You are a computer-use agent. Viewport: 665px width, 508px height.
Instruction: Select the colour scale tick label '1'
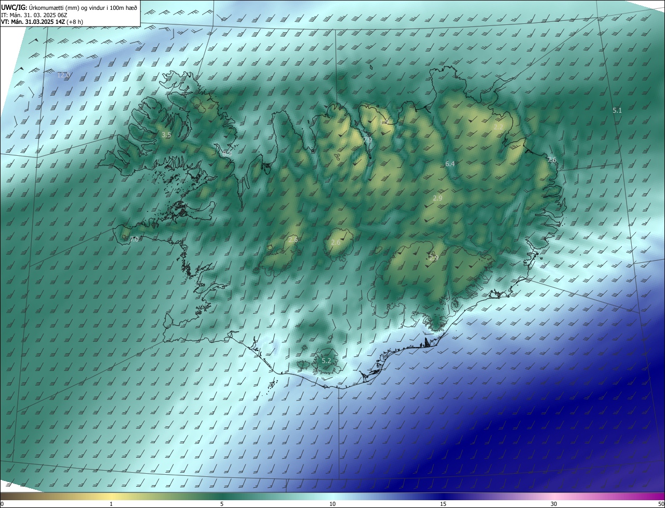pos(111,504)
